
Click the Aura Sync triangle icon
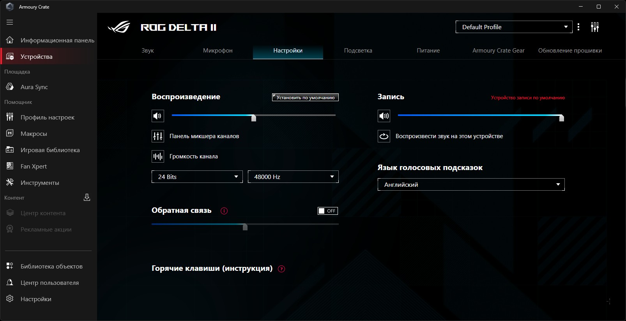(10, 87)
